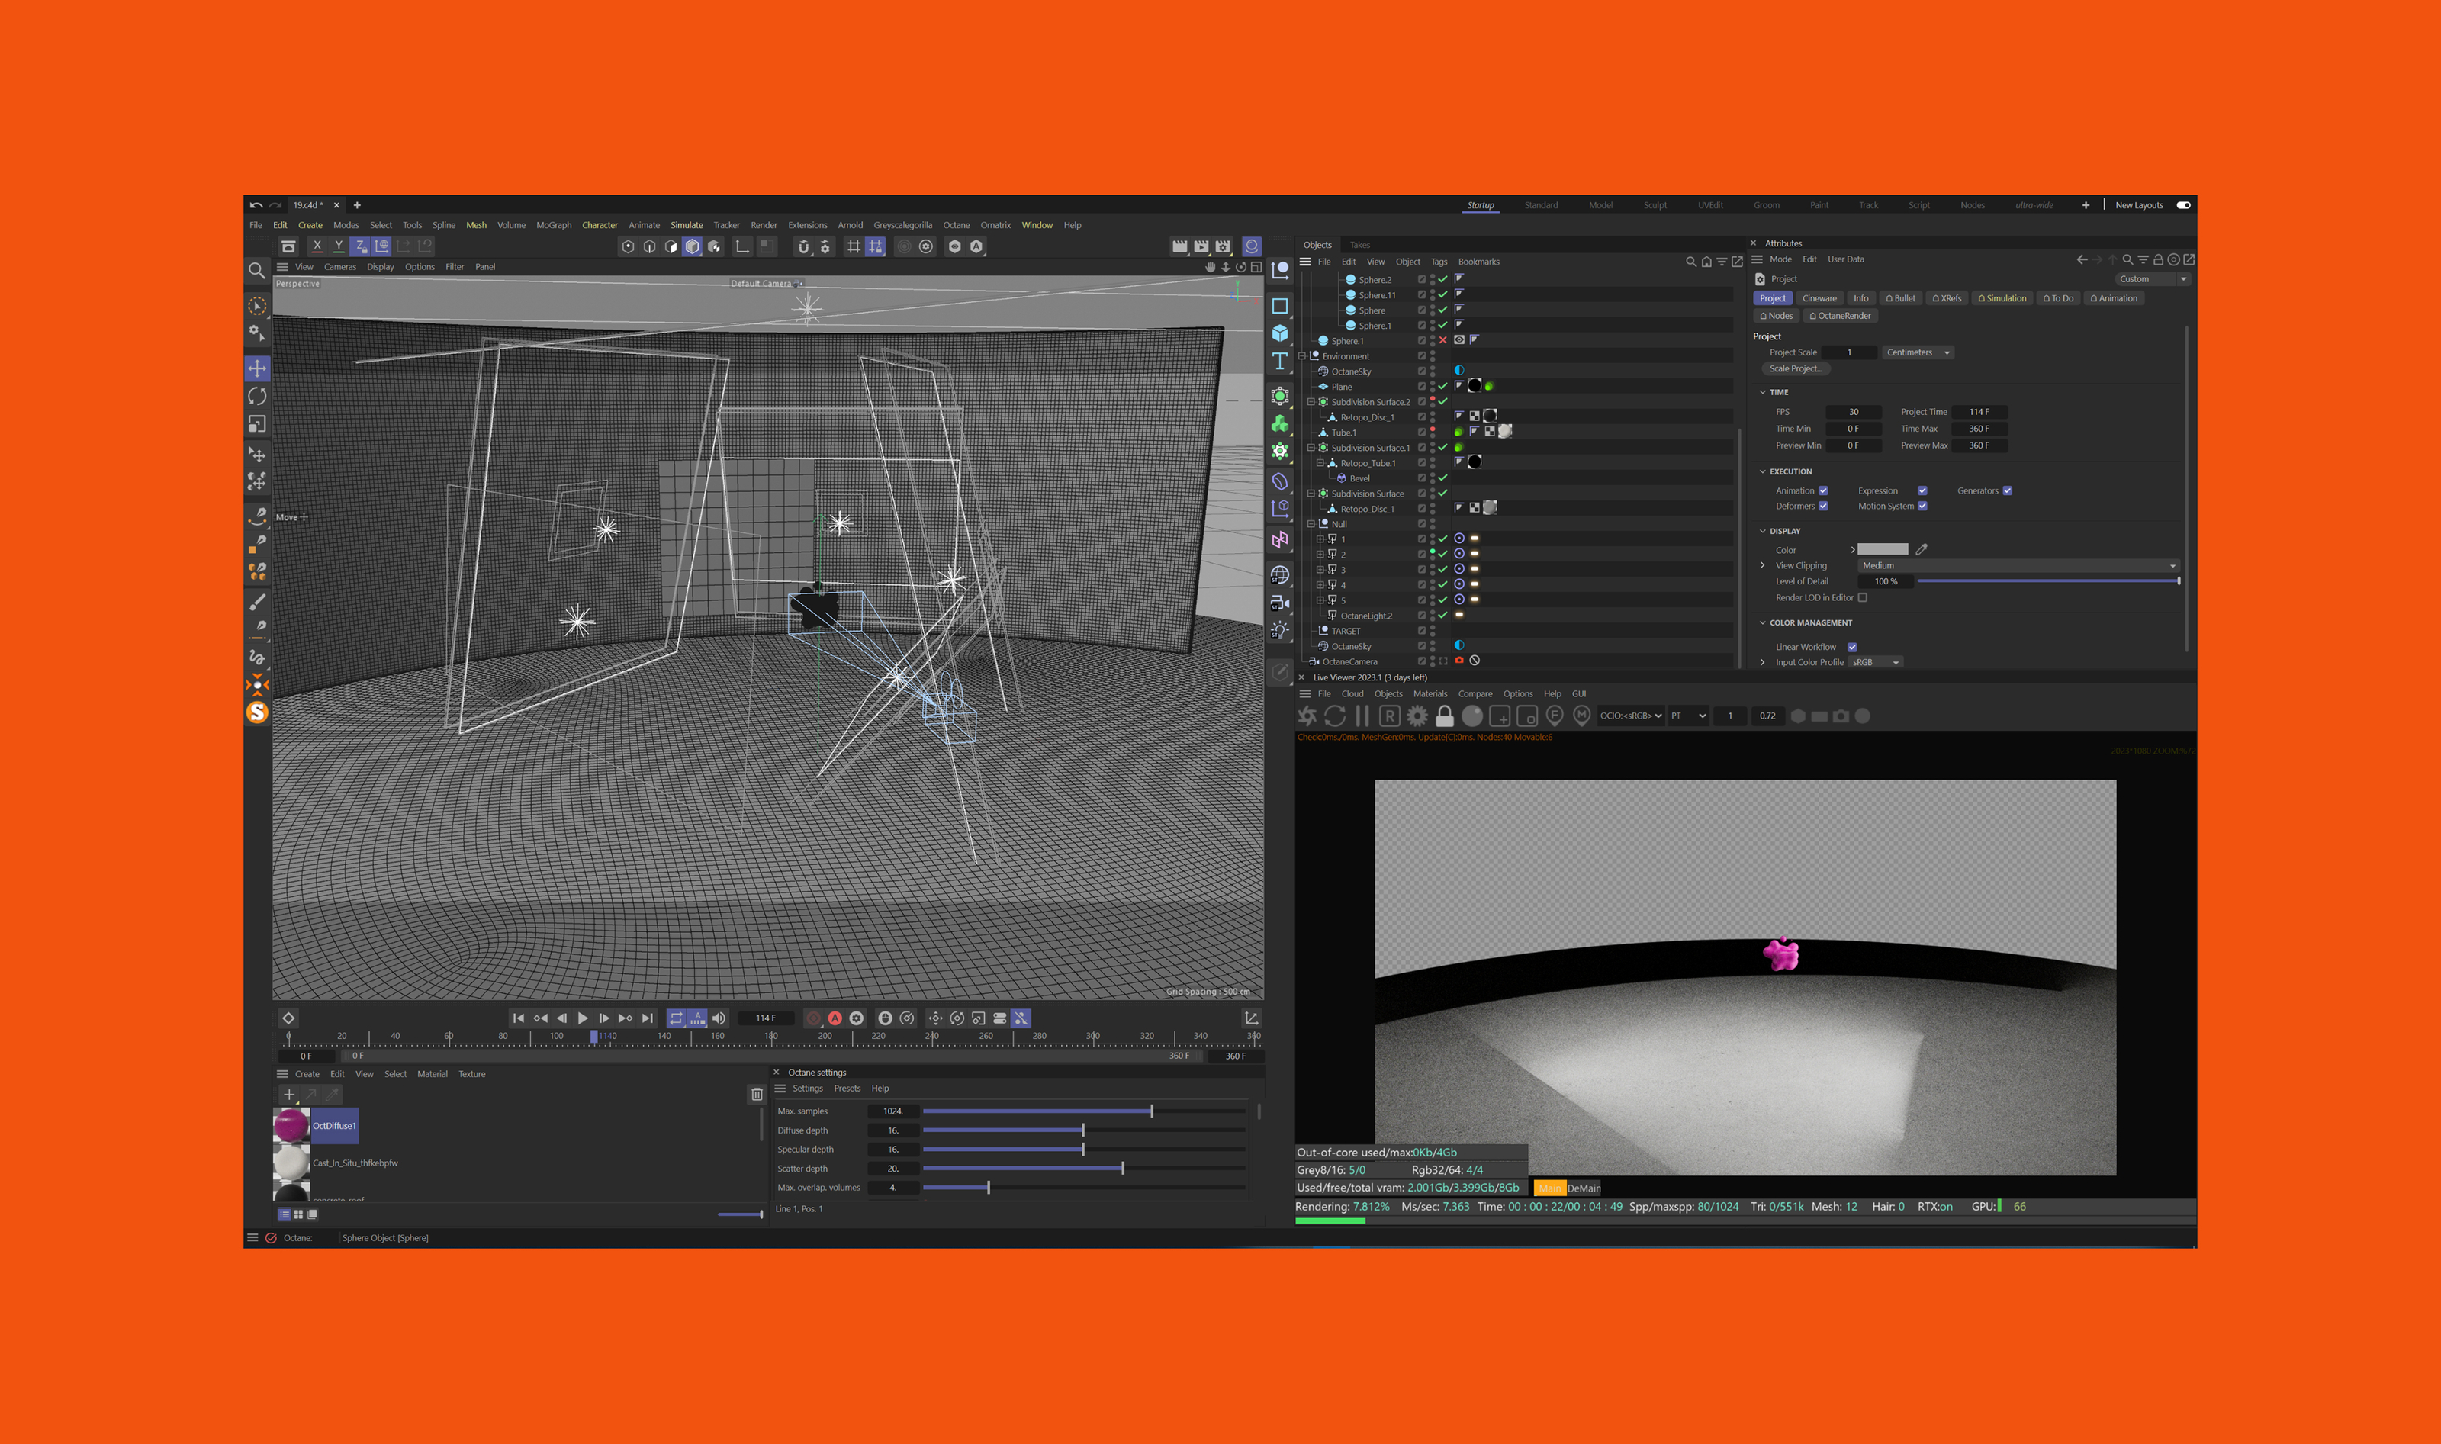This screenshot has width=2441, height=1444.
Task: Open Presets in Octane settings panel
Action: pyautogui.click(x=847, y=1088)
